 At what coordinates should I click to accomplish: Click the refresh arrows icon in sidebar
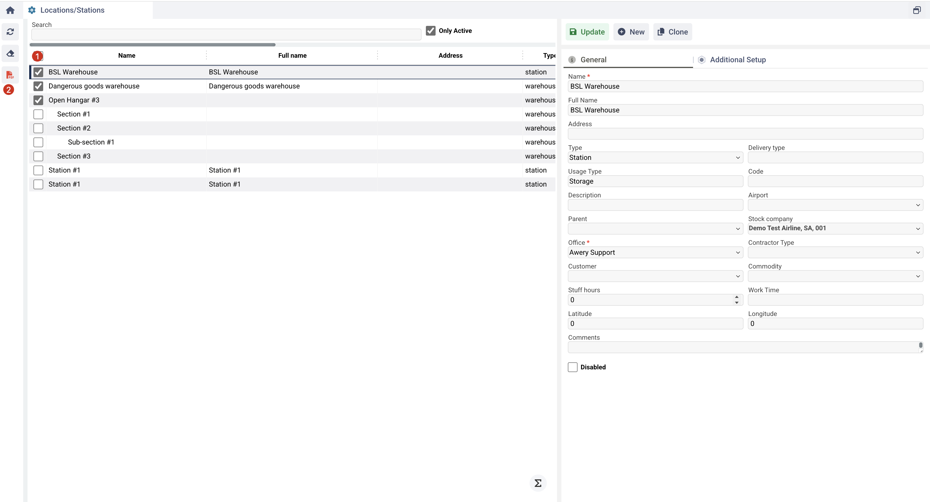pyautogui.click(x=10, y=32)
